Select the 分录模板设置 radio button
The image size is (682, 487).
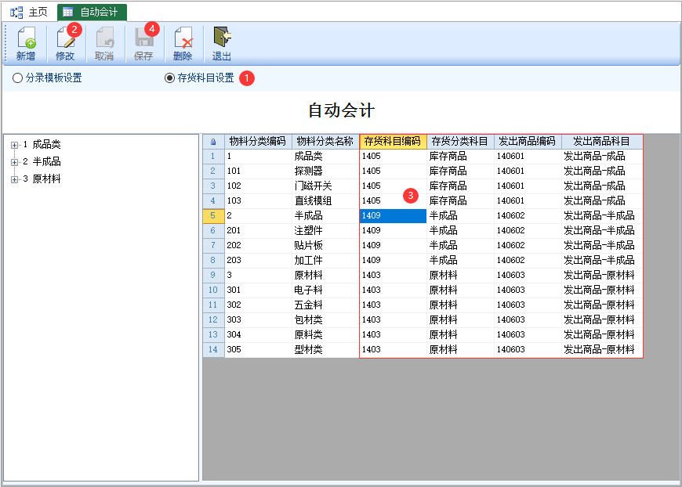pos(17,78)
